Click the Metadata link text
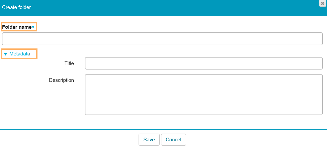This screenshot has height=148, width=327. 20,53
